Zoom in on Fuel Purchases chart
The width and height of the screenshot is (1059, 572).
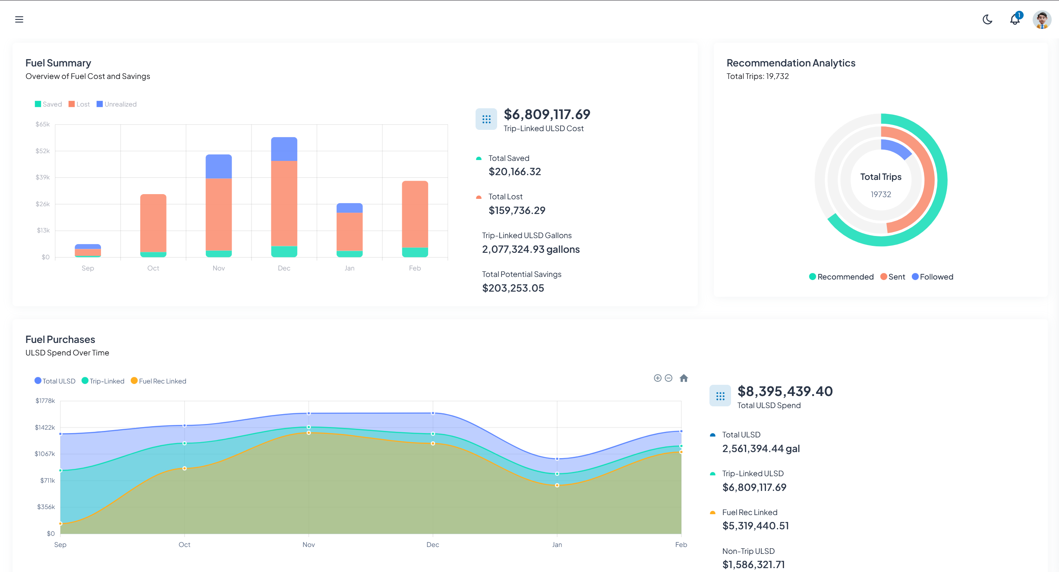coord(657,378)
